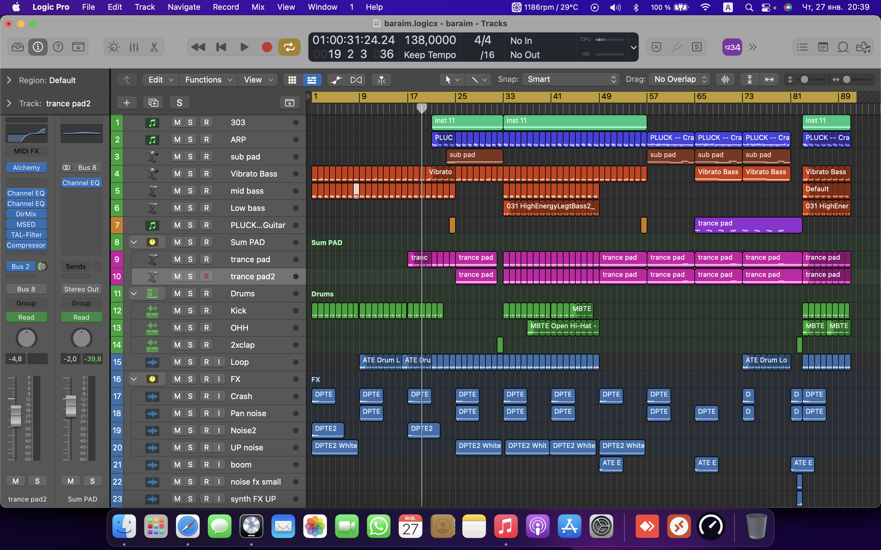
Task: Open the LCD display mode arrow
Action: 634,47
